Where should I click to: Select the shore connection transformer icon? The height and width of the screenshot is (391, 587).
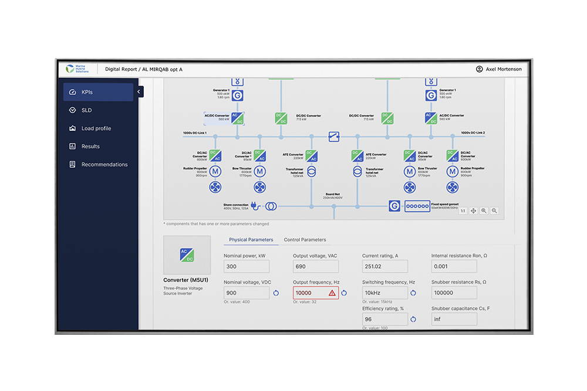[271, 206]
